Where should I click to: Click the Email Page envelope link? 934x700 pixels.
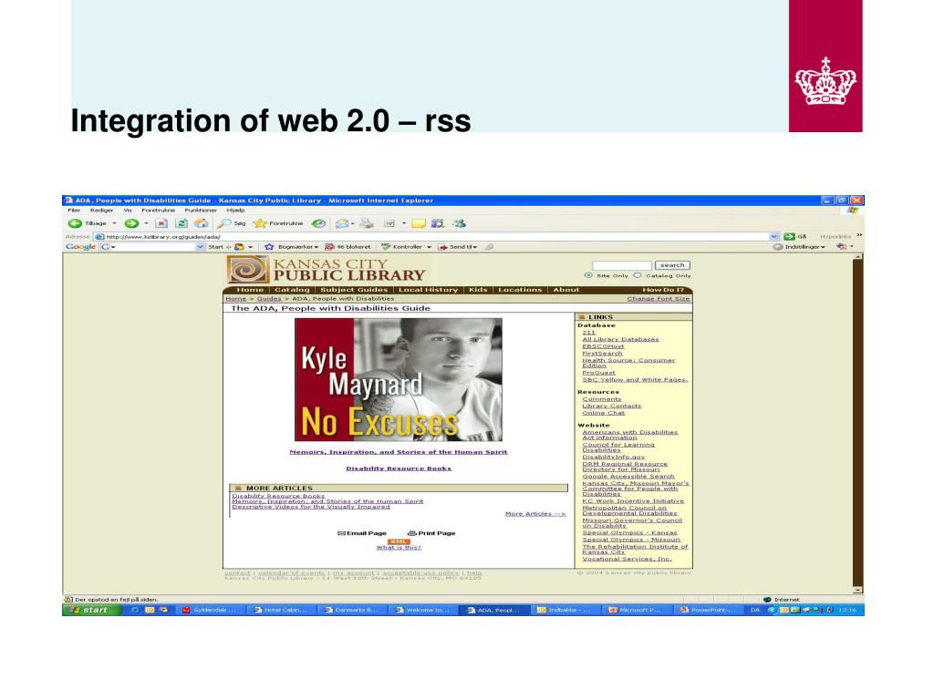pyautogui.click(x=361, y=533)
